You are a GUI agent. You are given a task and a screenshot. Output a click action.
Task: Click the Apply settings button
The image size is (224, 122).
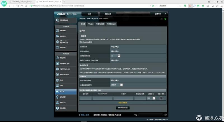click(x=123, y=108)
